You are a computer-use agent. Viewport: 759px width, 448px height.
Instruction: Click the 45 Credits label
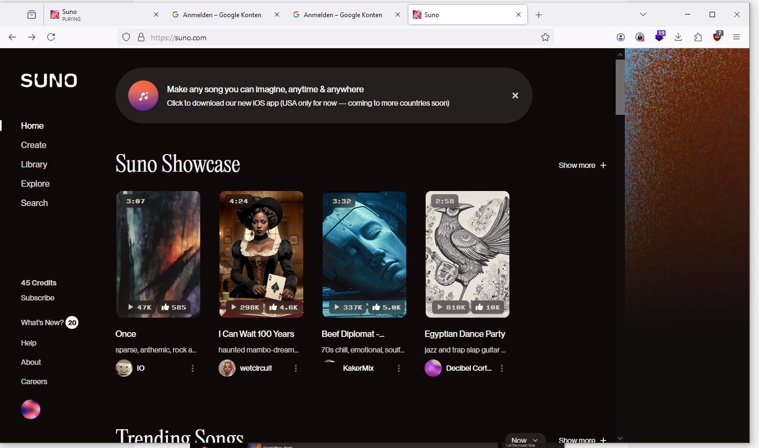coord(39,283)
